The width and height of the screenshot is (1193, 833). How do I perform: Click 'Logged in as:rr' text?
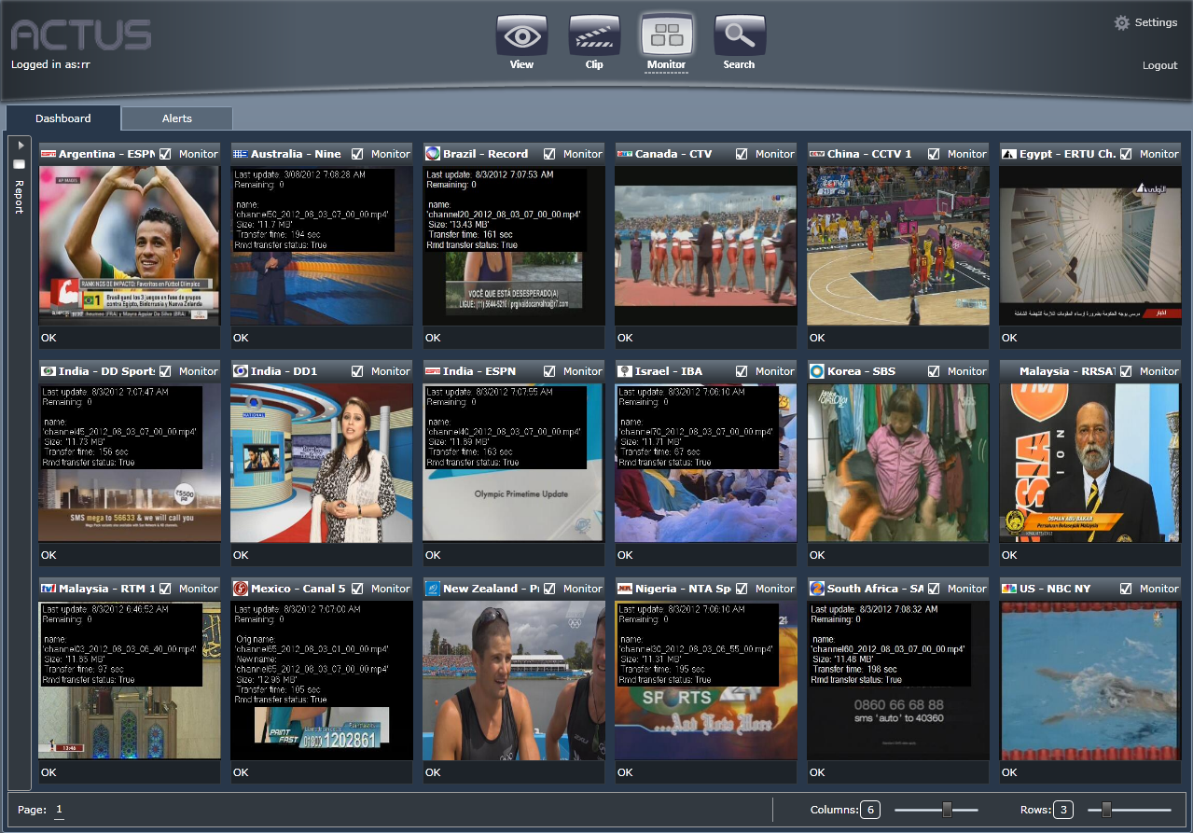(50, 64)
